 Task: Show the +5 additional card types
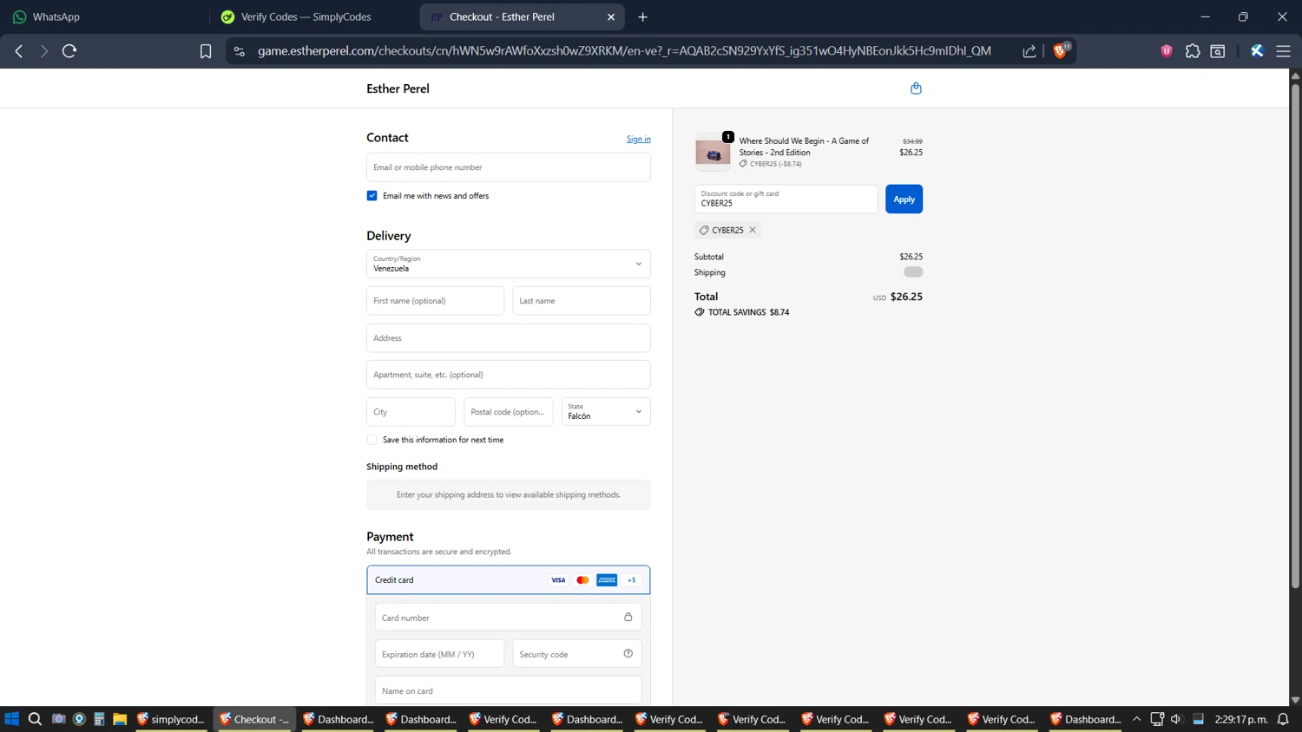[631, 580]
